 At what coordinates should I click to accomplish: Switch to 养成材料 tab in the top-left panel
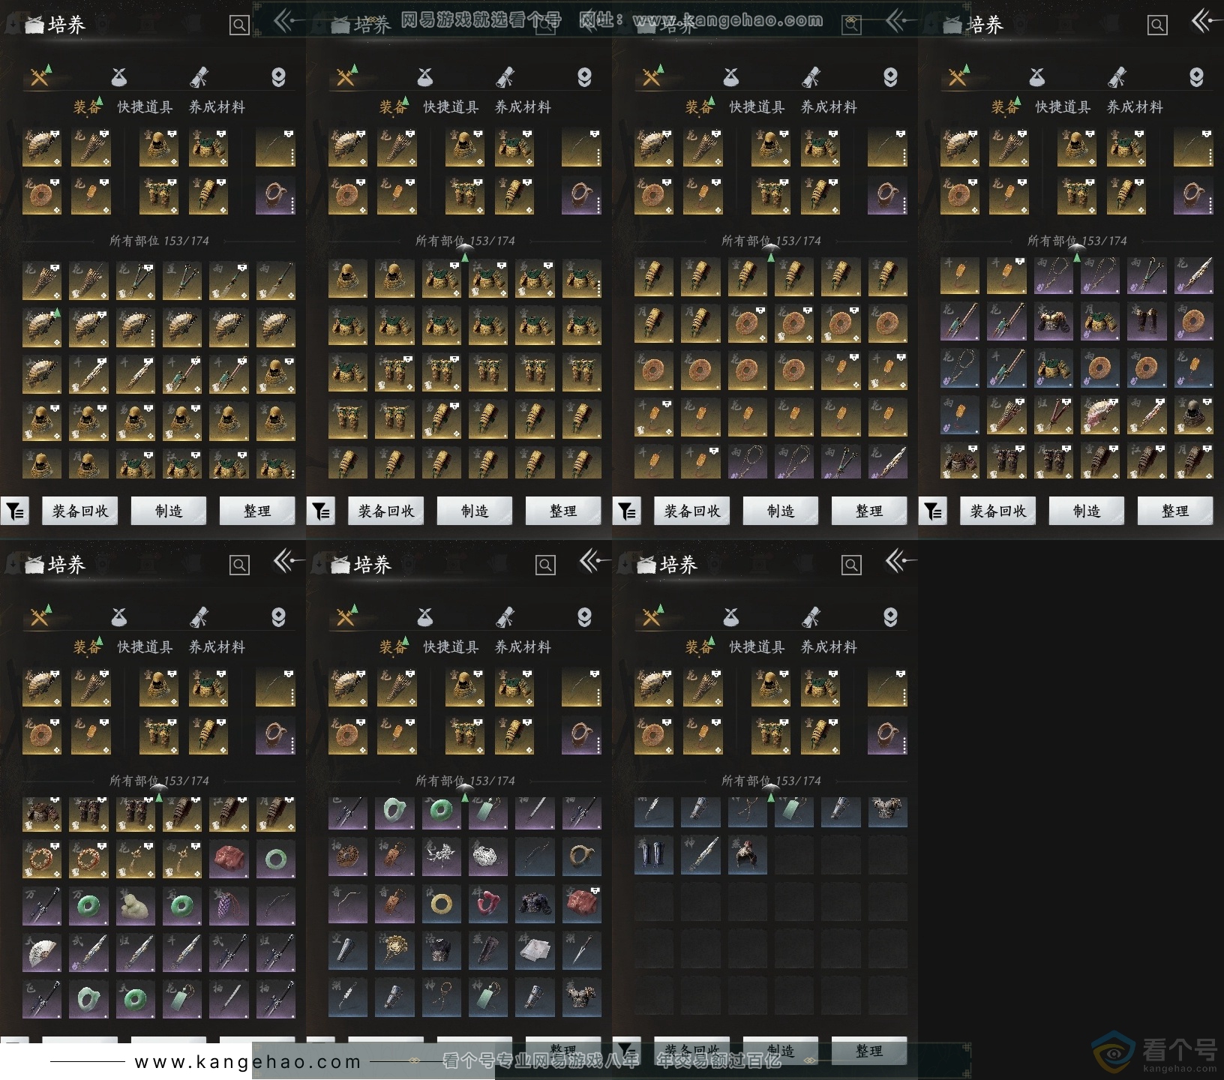click(217, 107)
